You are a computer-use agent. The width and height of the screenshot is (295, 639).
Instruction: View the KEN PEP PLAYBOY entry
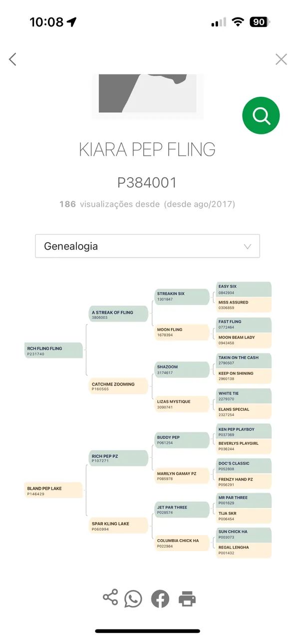click(243, 432)
